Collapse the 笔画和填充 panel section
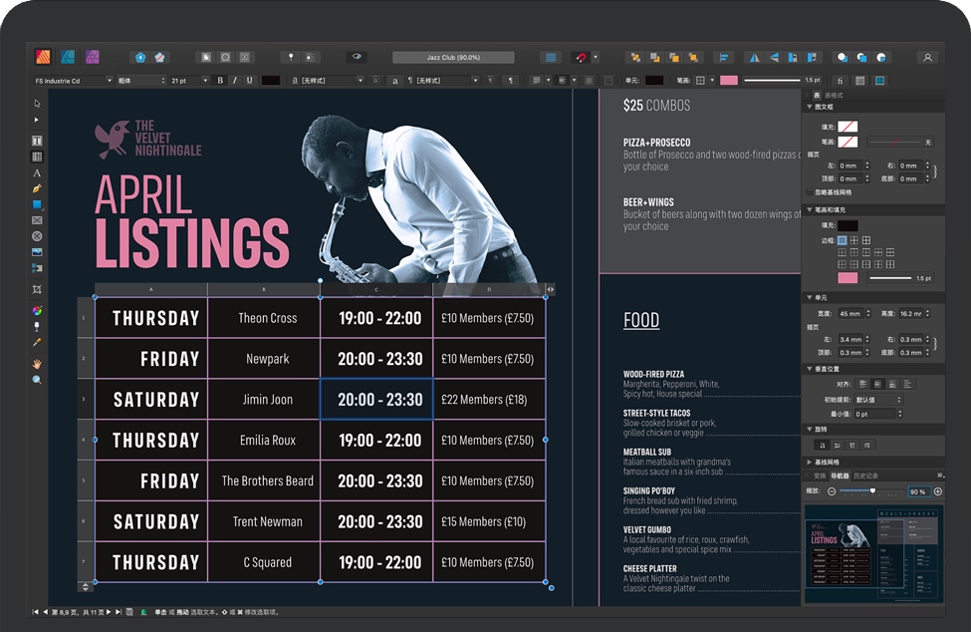The width and height of the screenshot is (971, 632). (809, 210)
